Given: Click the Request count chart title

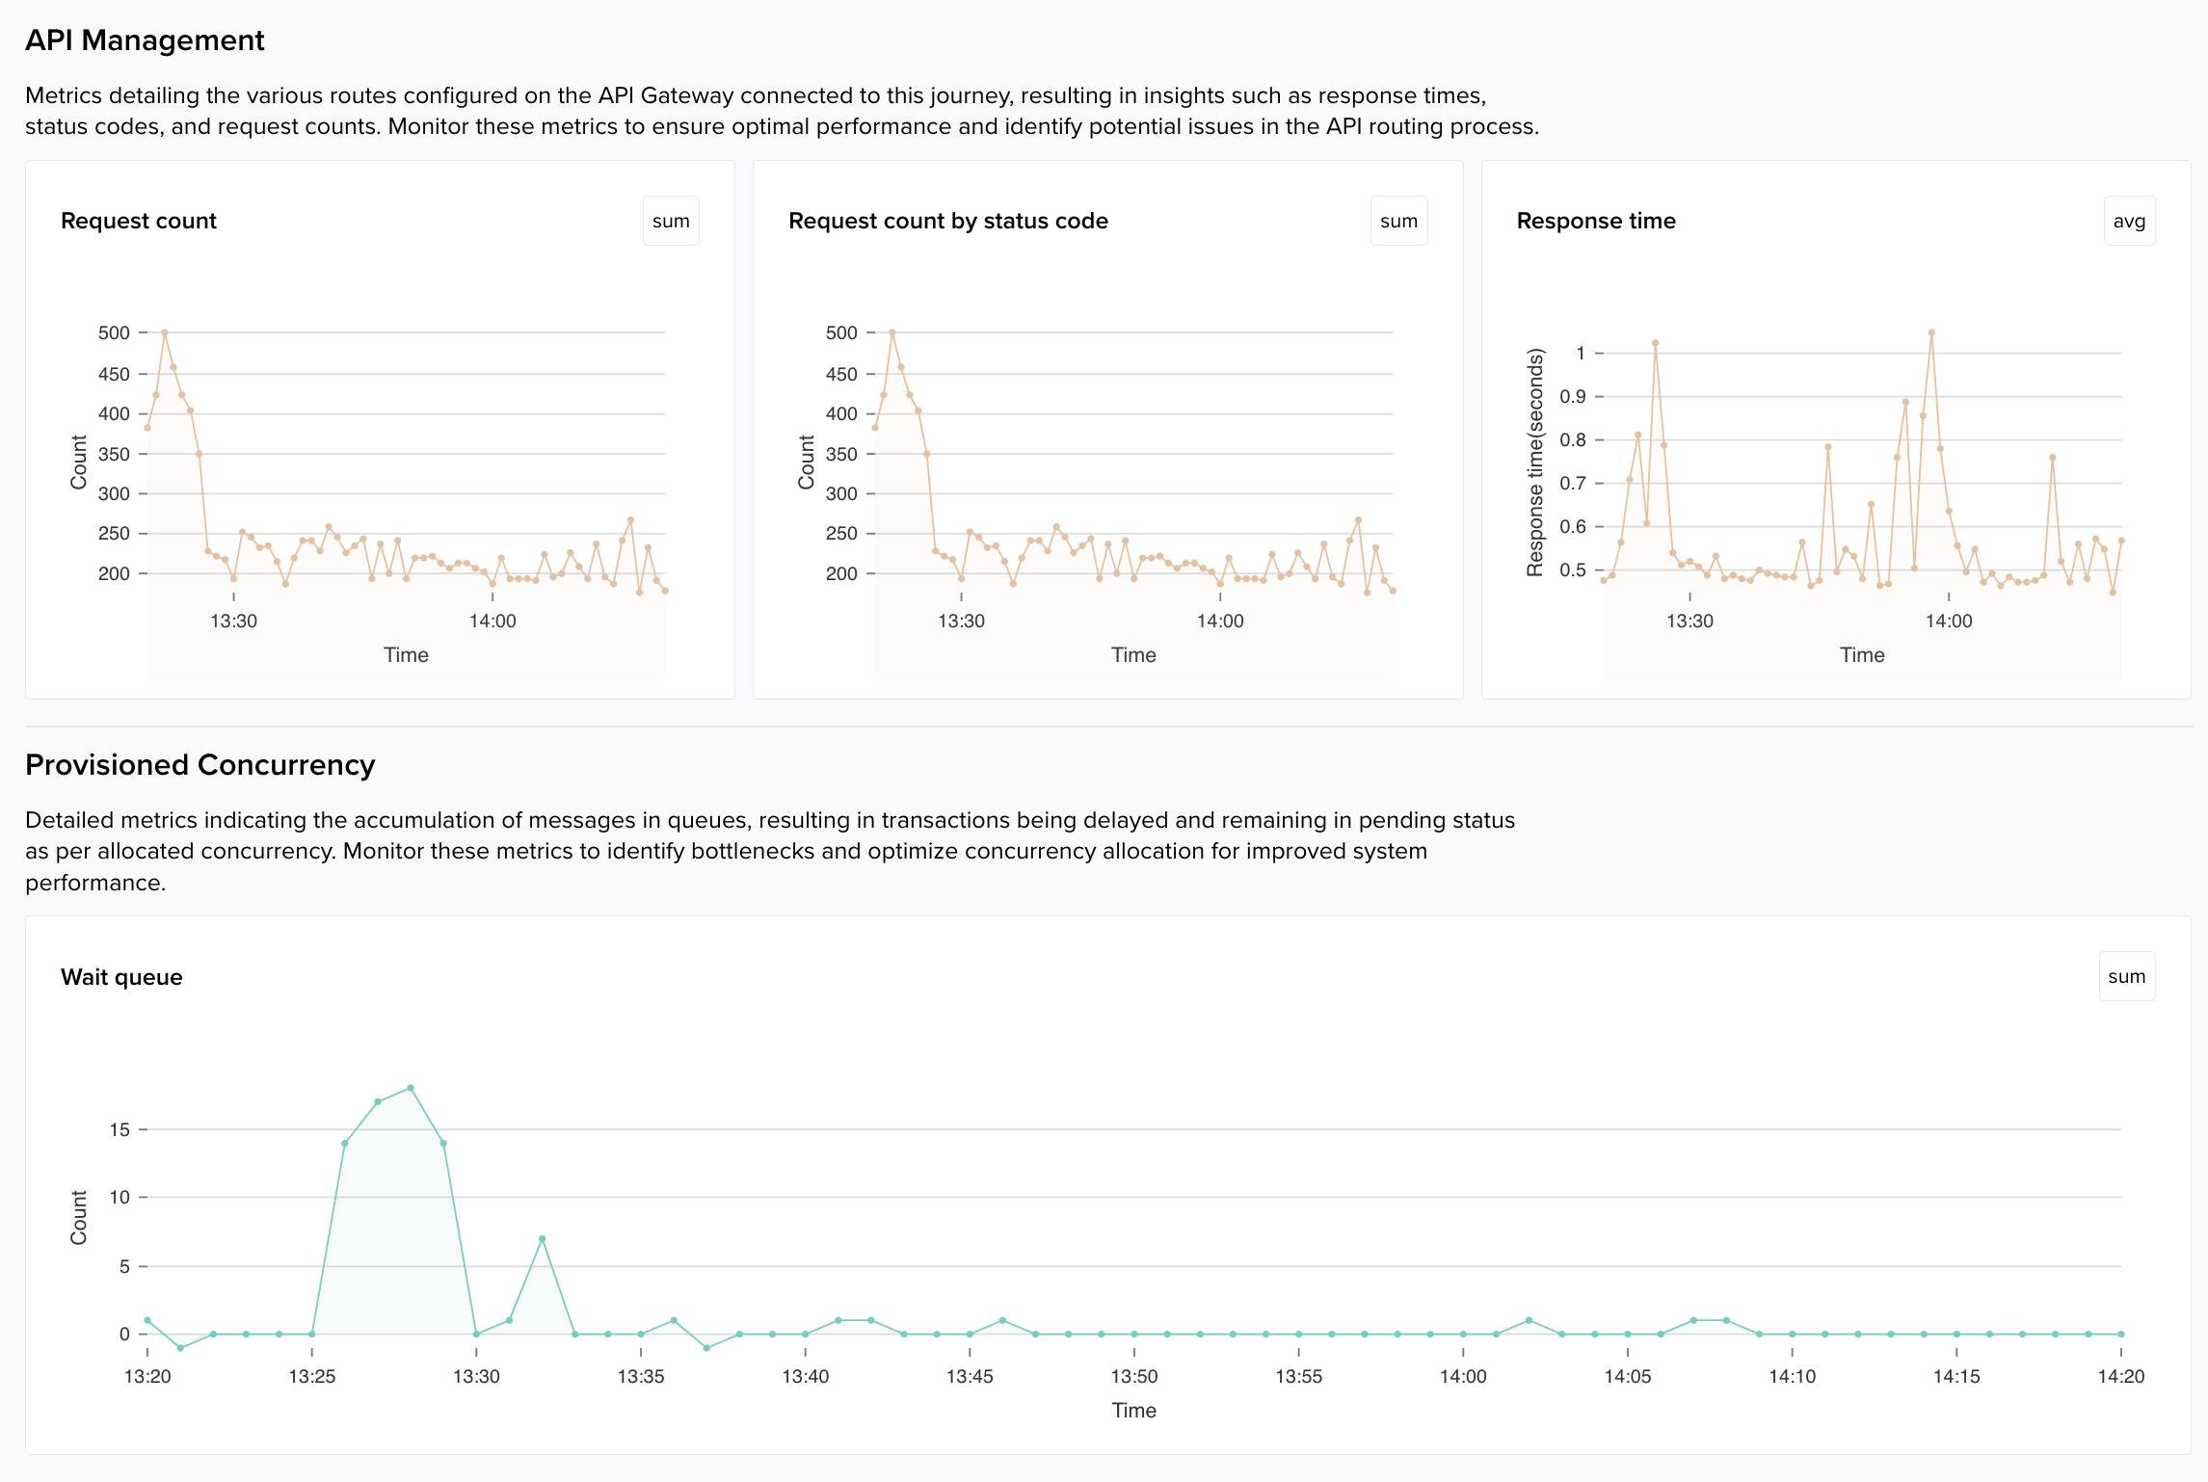Looking at the screenshot, I should click(139, 221).
